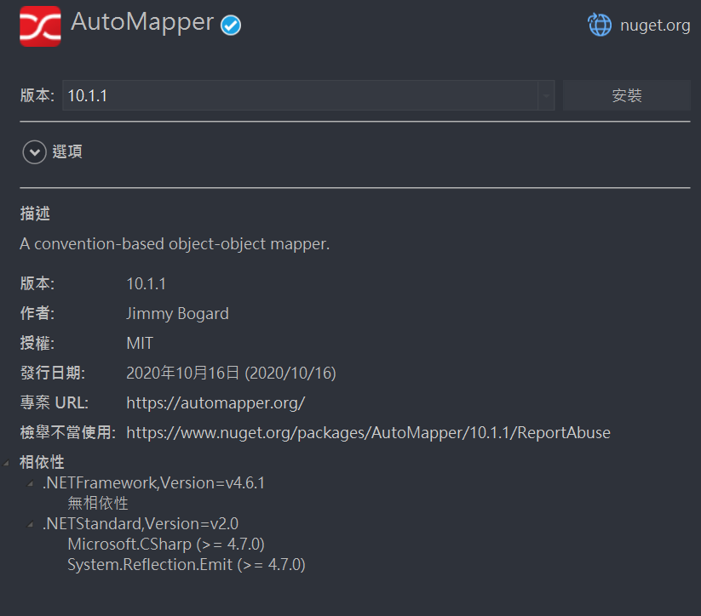
Task: Expand the 選項 options chevron
Action: 34,152
